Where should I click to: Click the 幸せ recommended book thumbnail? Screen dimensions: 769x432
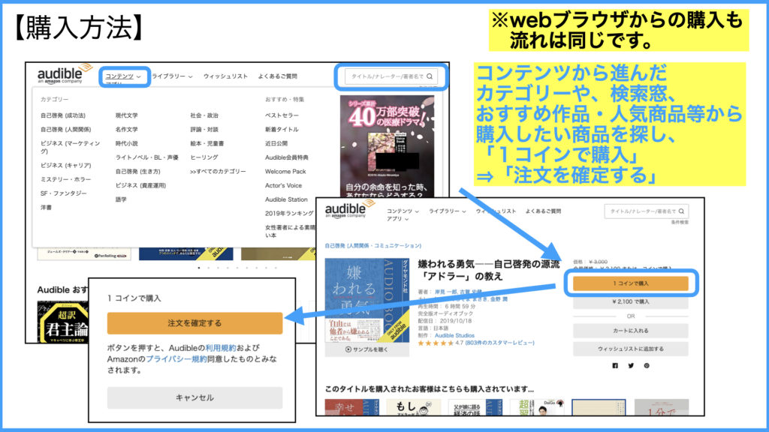(x=352, y=407)
